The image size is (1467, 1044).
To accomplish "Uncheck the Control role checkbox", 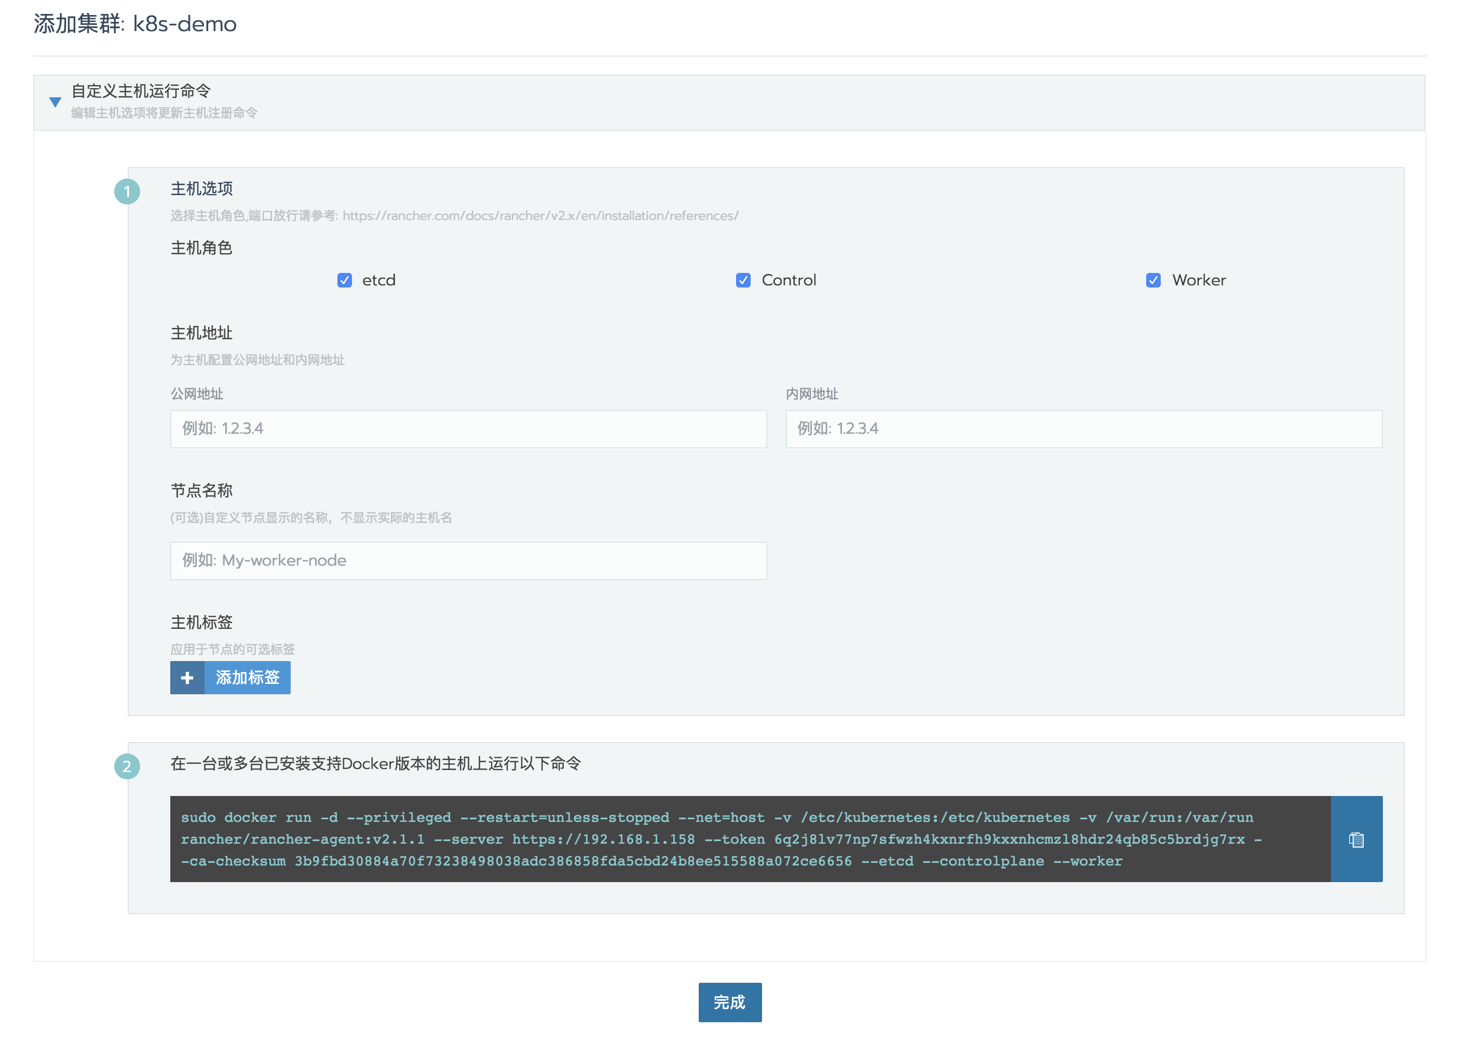I will pos(743,280).
